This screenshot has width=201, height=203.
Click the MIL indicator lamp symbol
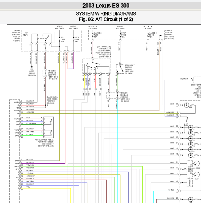[187, 105]
